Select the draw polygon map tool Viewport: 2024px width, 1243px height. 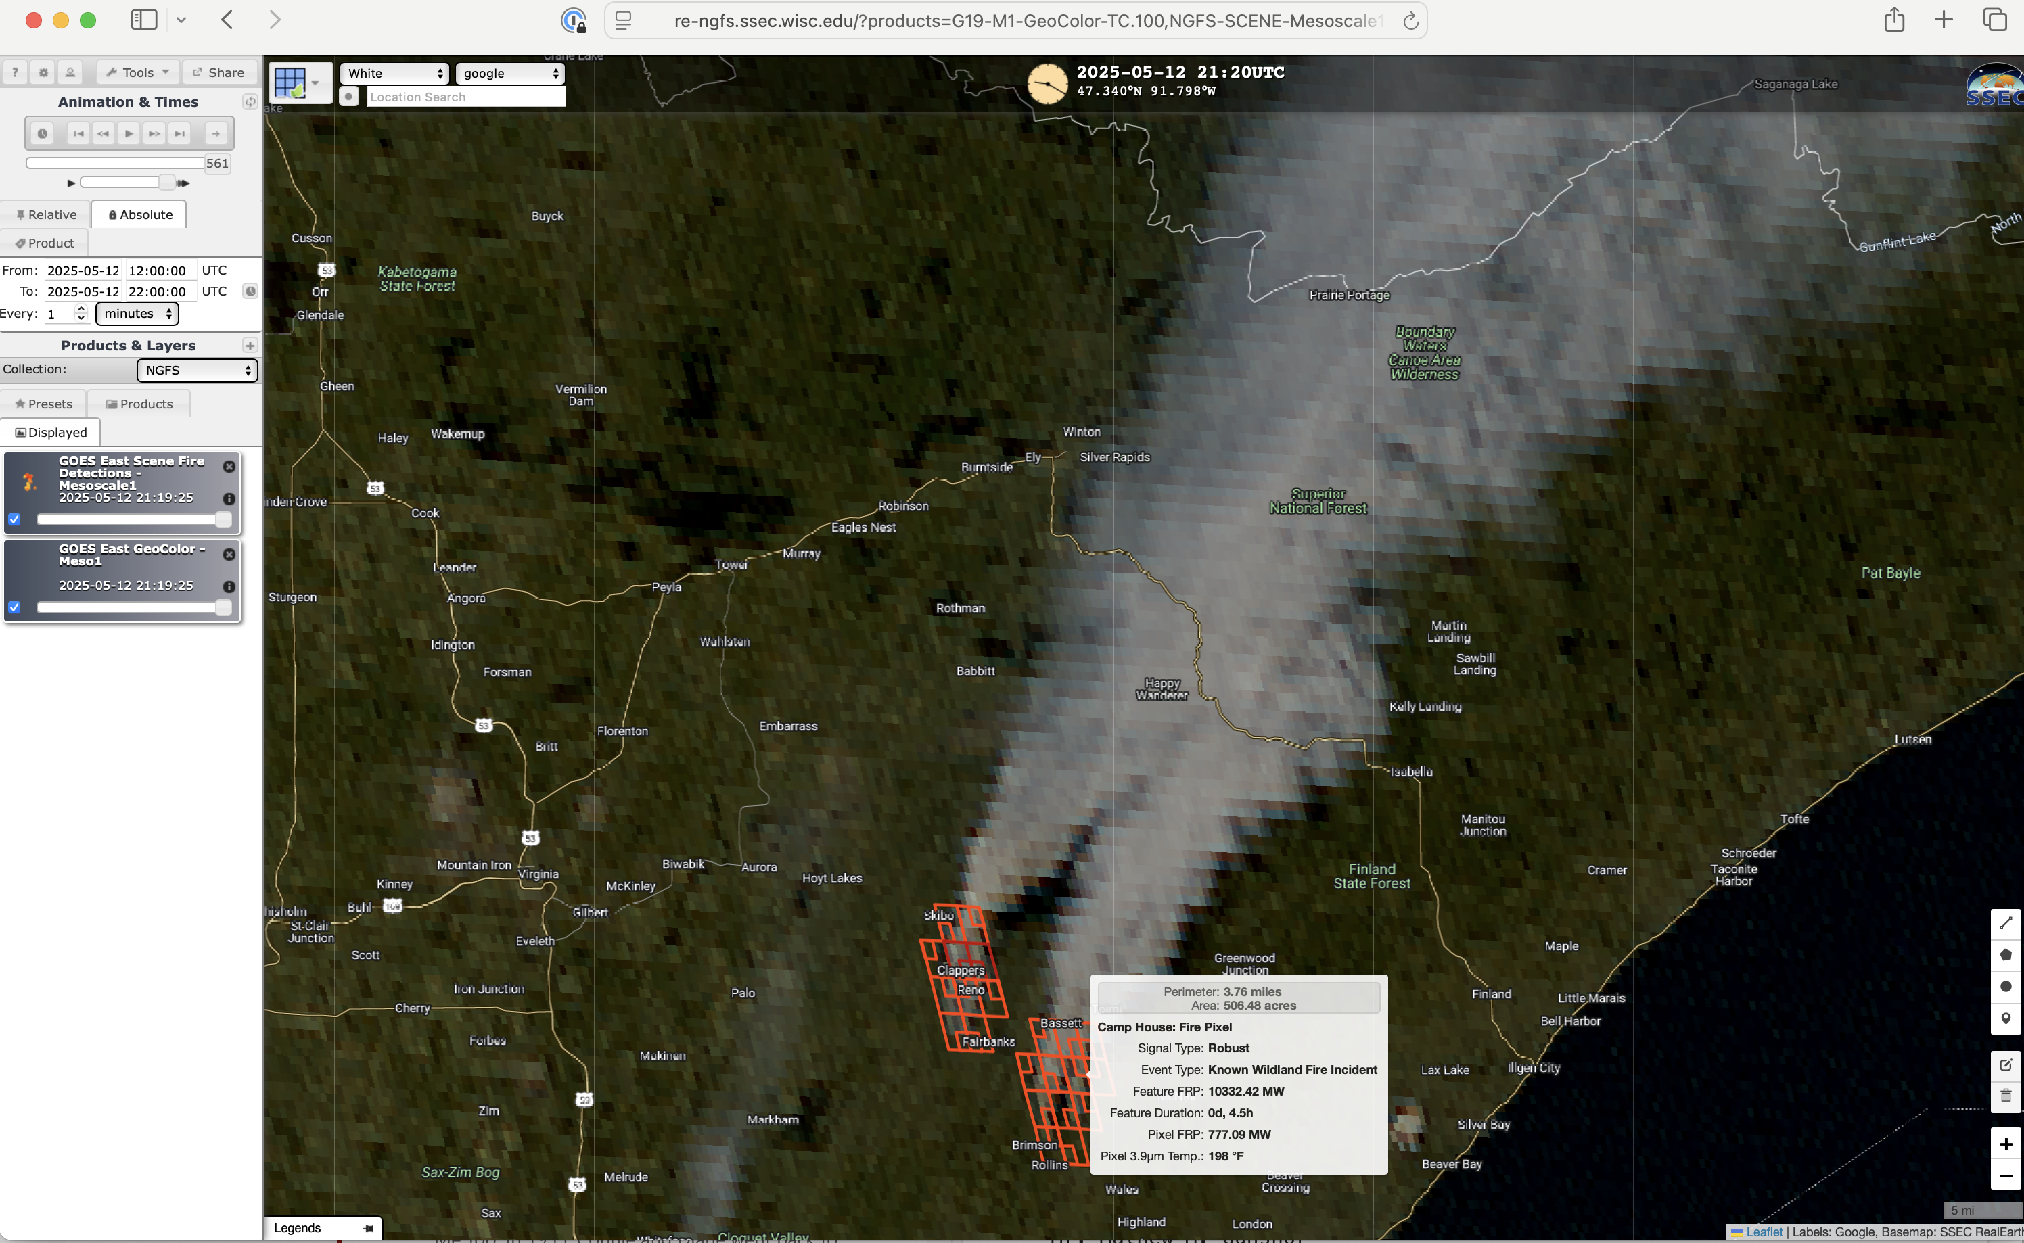tap(2005, 956)
